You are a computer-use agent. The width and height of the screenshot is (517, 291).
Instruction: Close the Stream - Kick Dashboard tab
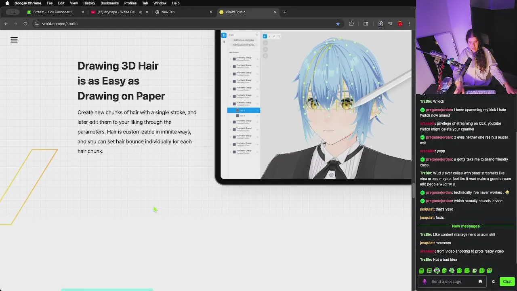tap(83, 12)
